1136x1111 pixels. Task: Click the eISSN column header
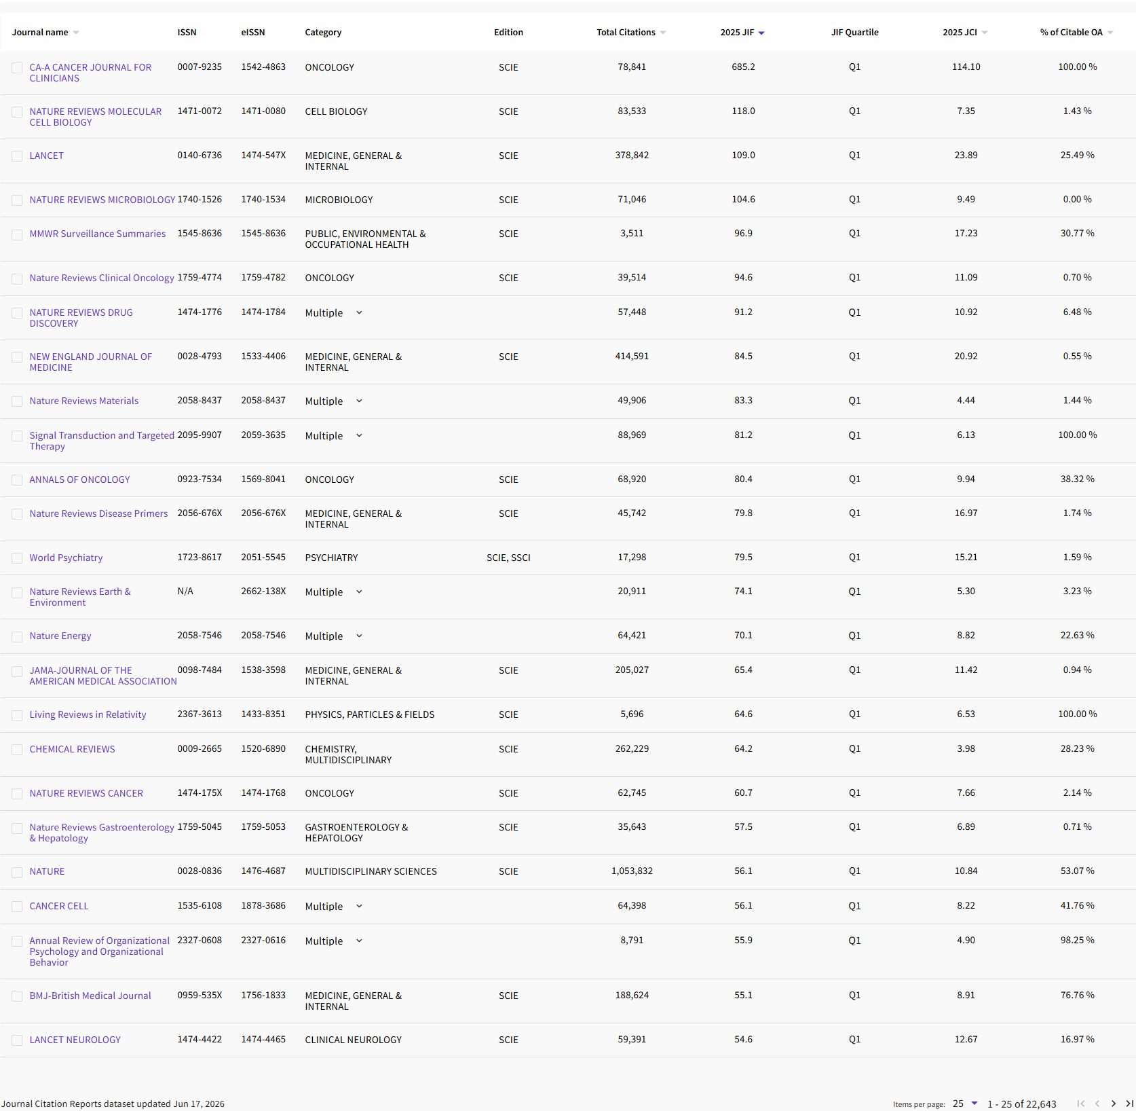pos(253,33)
